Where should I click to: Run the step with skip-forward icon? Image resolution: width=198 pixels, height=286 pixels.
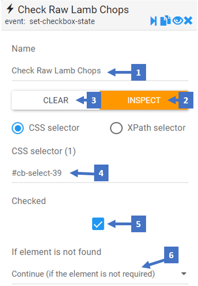[153, 21]
